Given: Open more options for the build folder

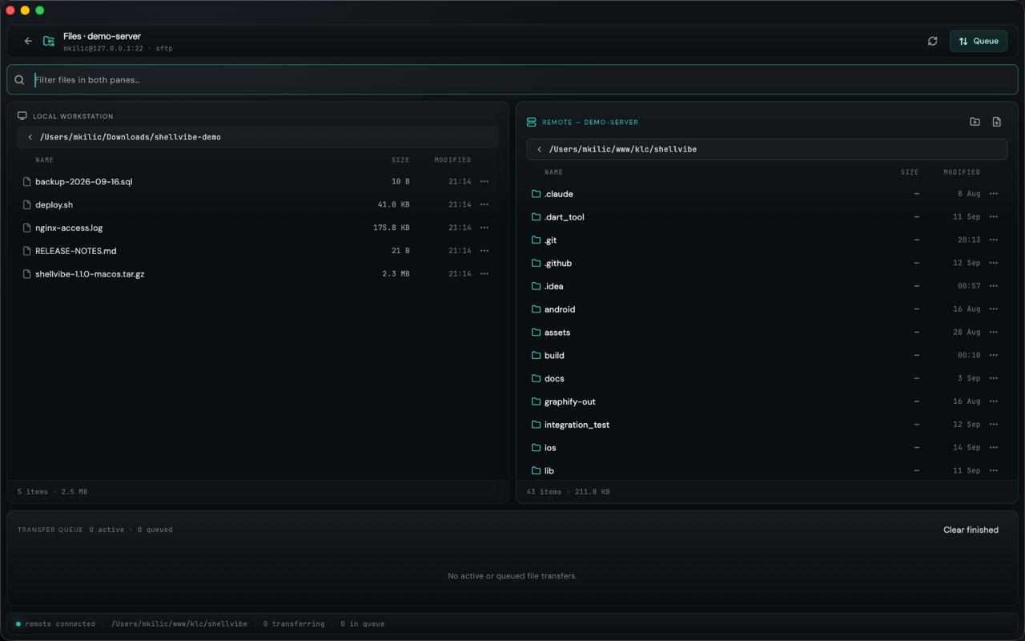Looking at the screenshot, I should coord(994,356).
